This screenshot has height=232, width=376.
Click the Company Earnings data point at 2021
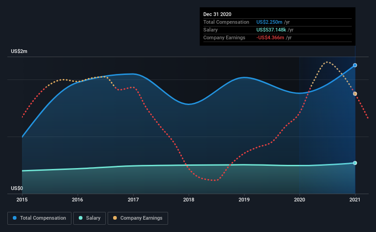pos(355,94)
